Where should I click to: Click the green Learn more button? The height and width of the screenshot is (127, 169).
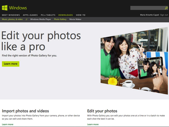[x=11, y=64]
